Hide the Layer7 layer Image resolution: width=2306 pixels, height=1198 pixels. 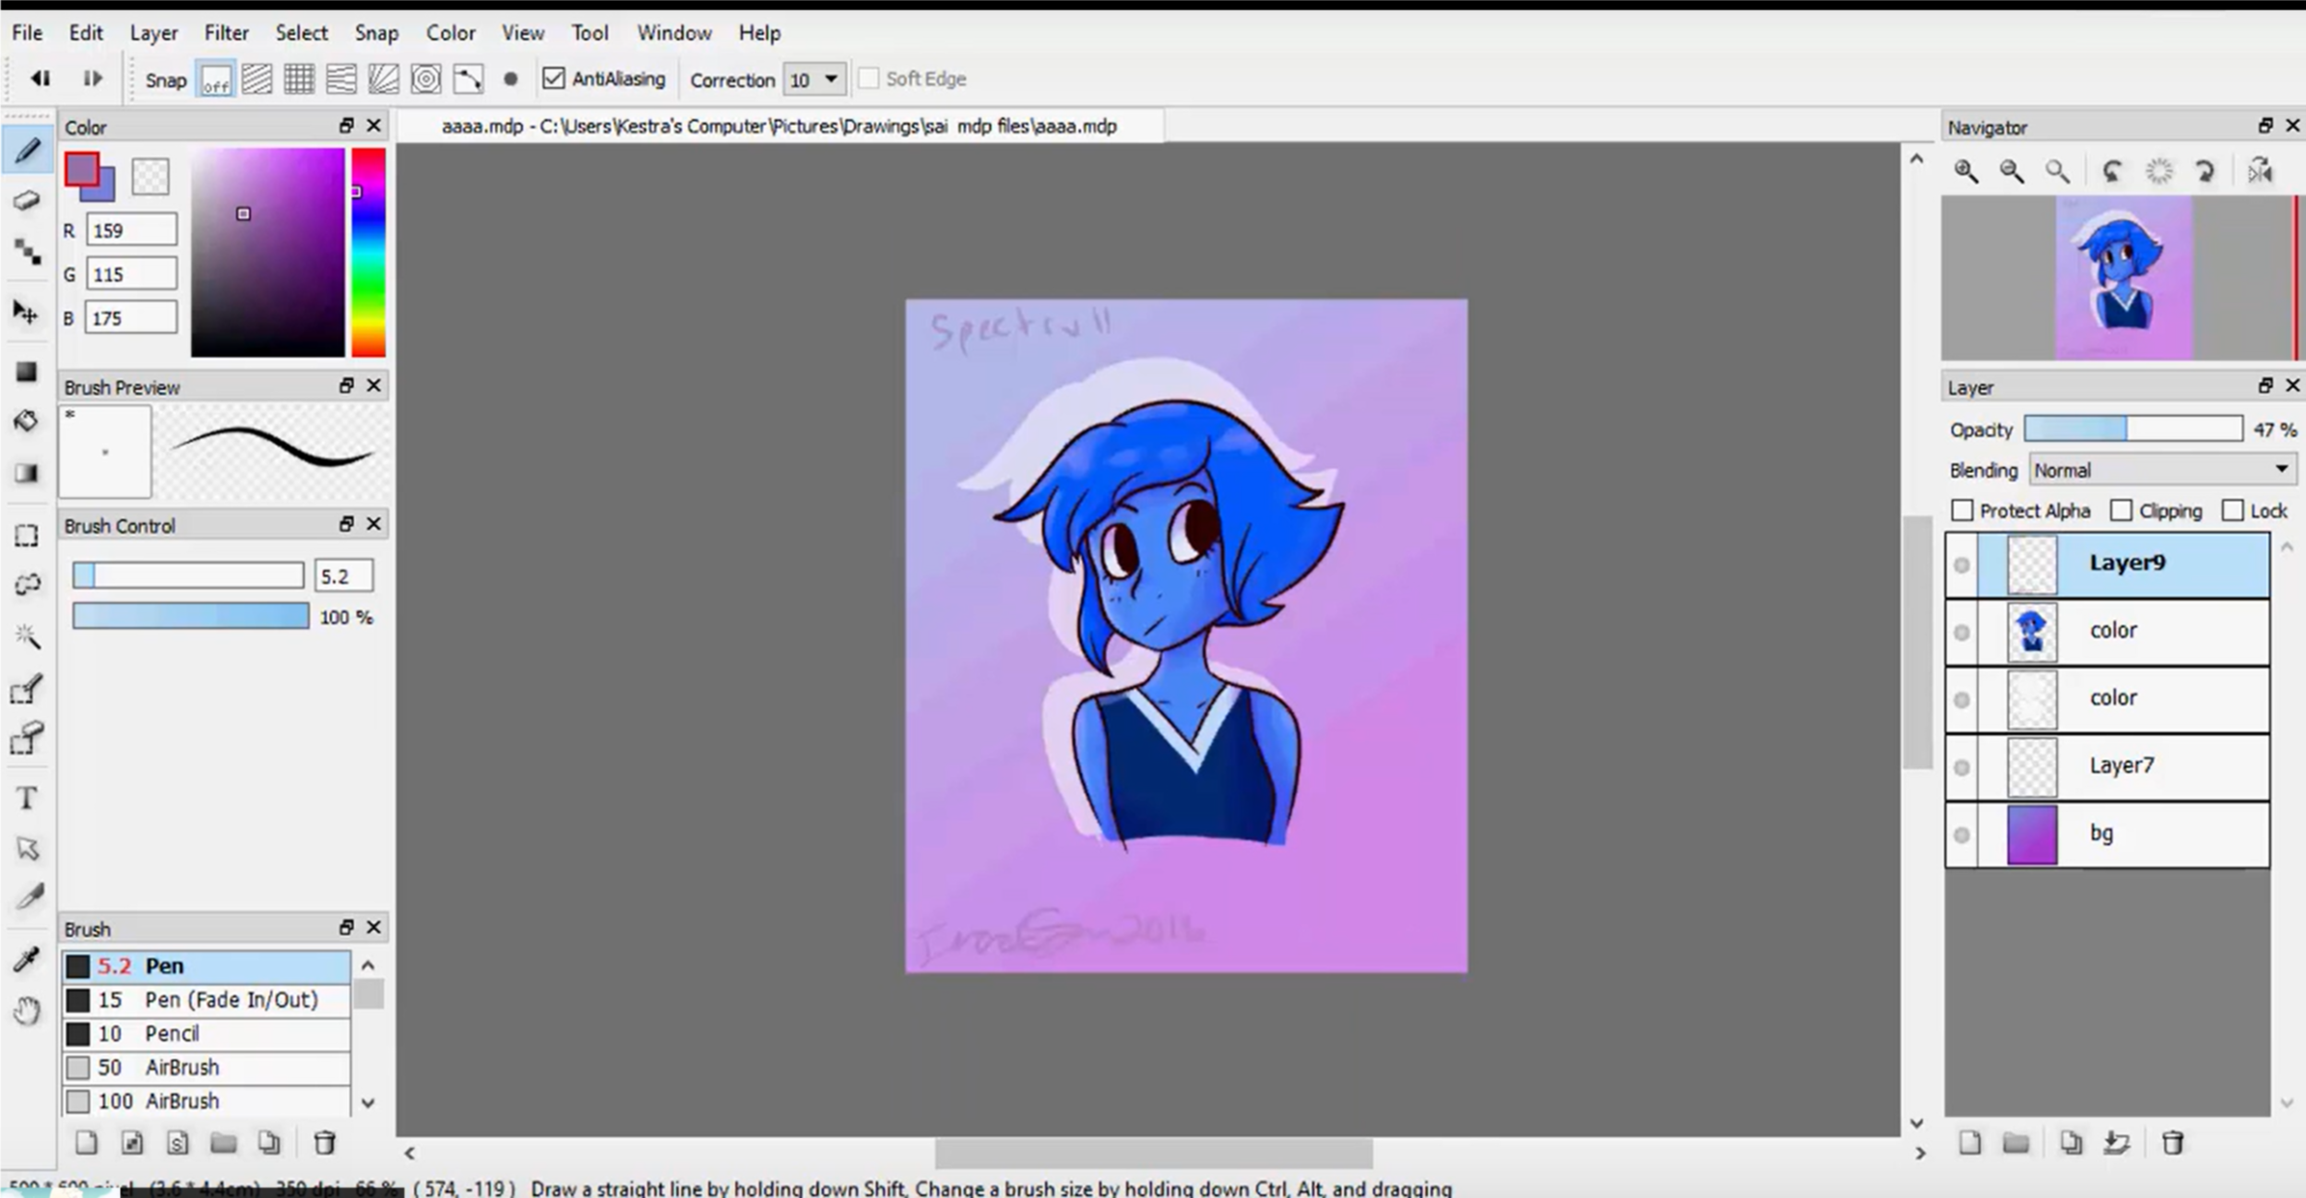1962,767
